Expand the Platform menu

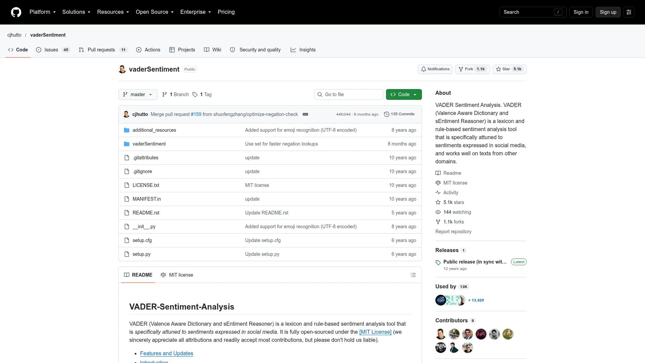click(43, 12)
